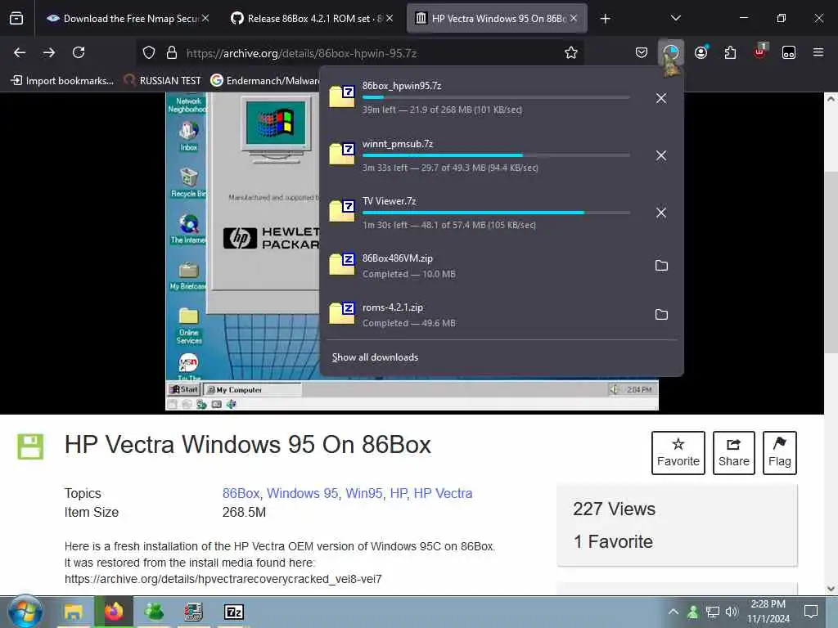This screenshot has width=838, height=628.
Task: Open the shield tracking protection icon
Action: (x=149, y=52)
